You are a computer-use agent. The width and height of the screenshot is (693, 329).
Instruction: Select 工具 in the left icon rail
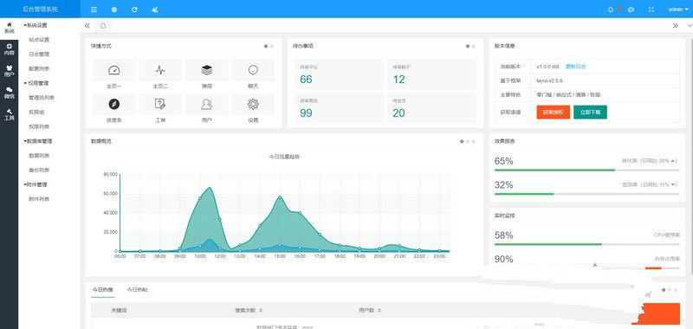tap(10, 115)
